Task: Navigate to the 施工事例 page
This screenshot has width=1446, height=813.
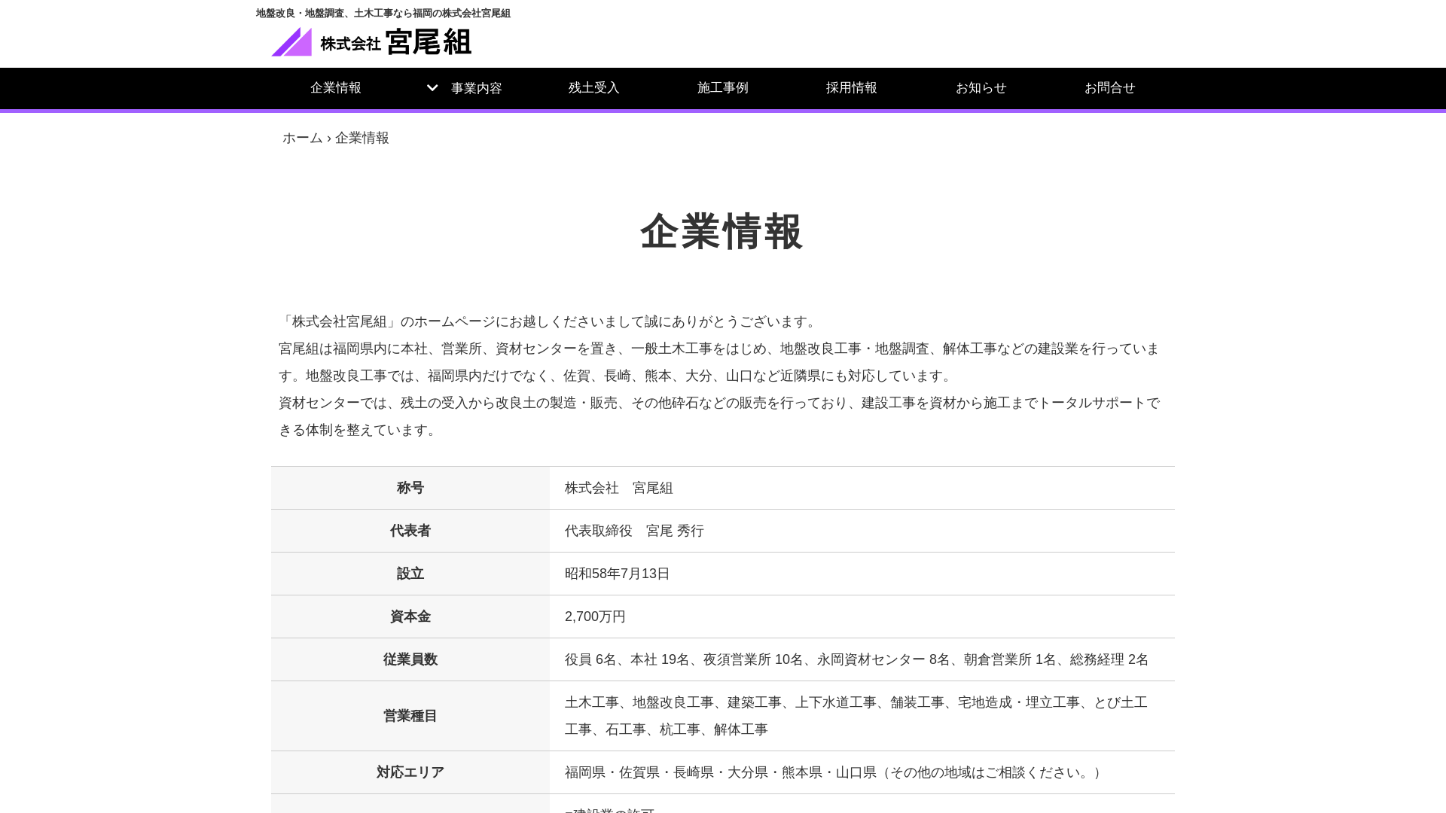Action: click(x=723, y=88)
